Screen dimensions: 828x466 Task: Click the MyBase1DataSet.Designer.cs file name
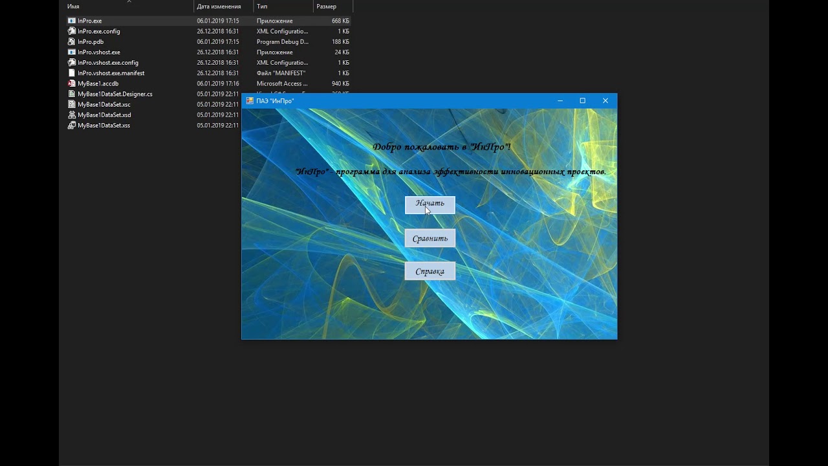tap(115, 94)
